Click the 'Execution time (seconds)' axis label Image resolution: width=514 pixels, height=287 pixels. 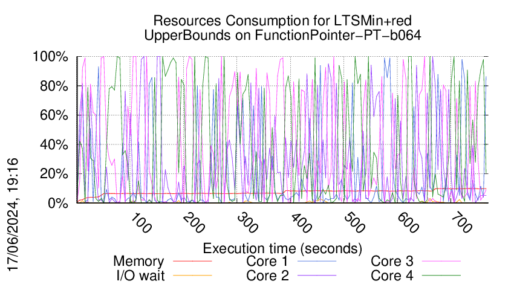tap(282, 249)
